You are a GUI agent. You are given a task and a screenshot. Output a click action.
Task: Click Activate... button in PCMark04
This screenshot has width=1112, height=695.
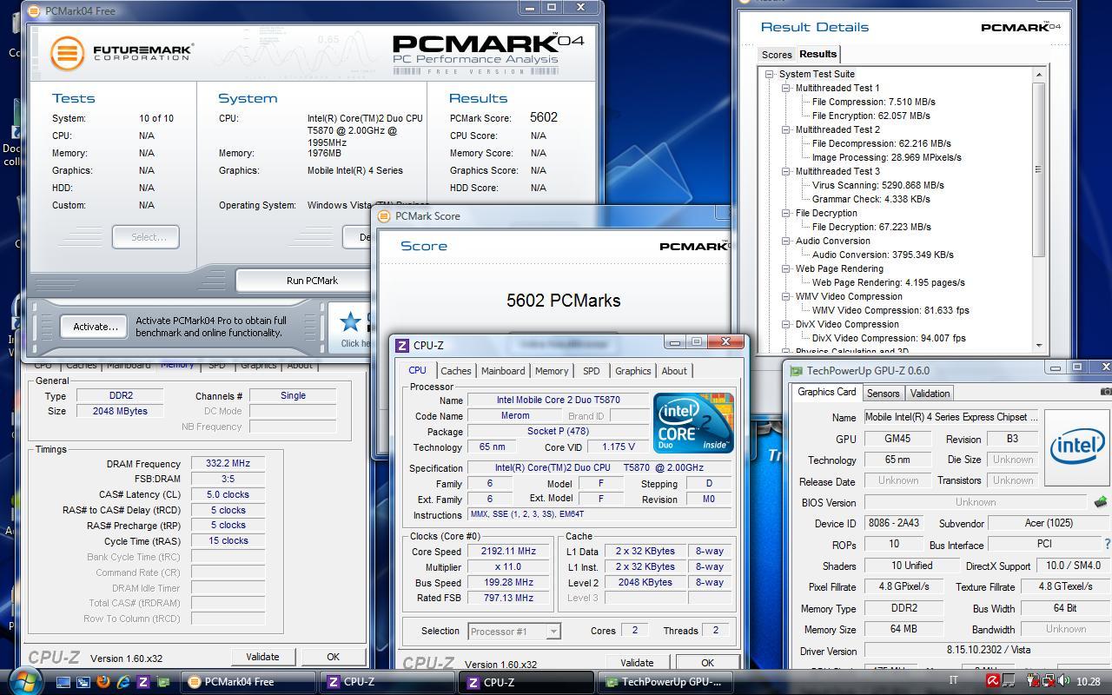(96, 327)
